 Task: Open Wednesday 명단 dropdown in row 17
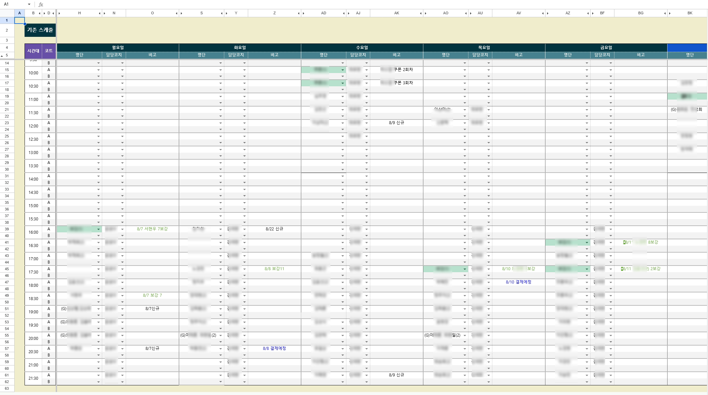click(343, 83)
